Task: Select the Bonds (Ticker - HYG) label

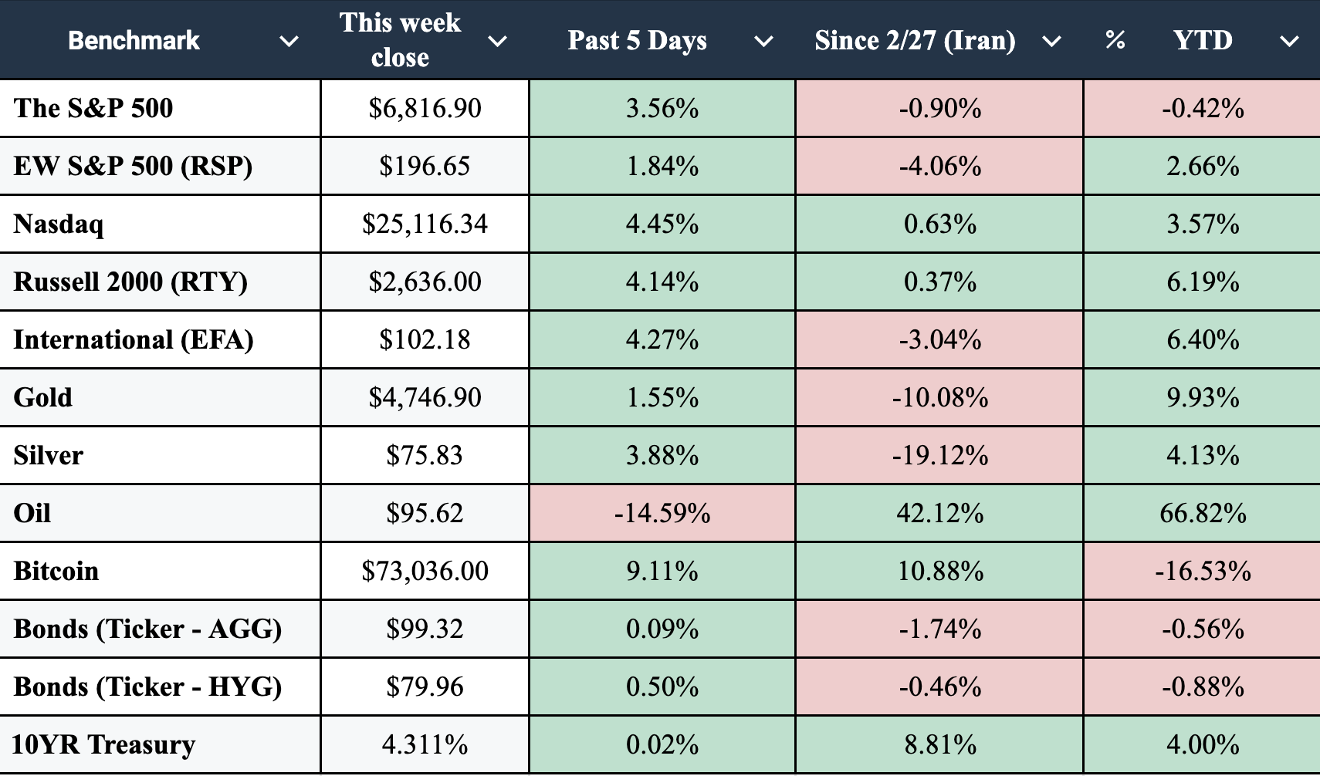Action: pyautogui.click(x=147, y=687)
